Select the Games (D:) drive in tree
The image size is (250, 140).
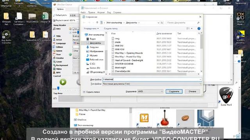93,68
